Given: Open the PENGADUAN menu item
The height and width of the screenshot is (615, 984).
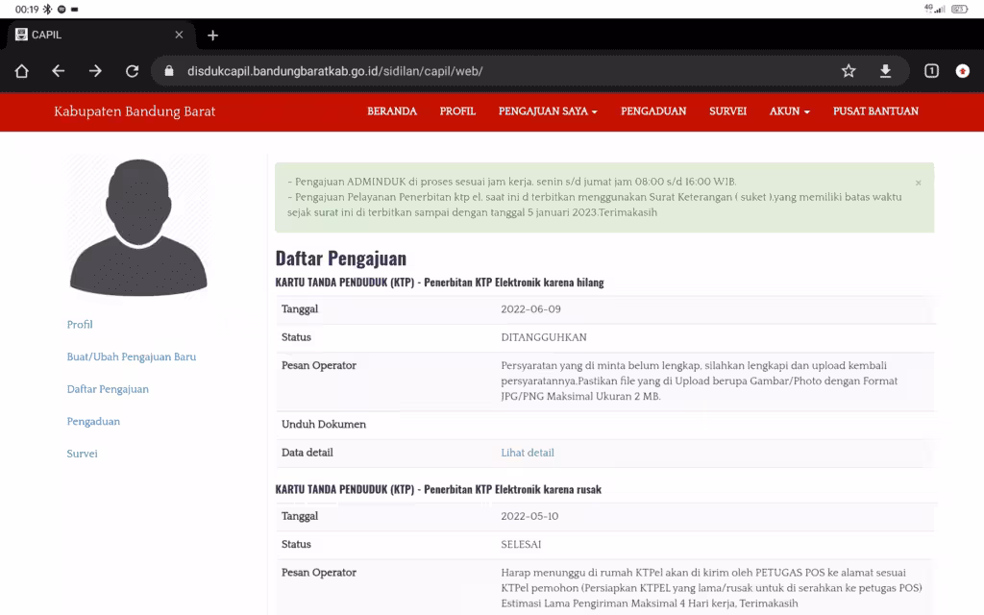Looking at the screenshot, I should 653,111.
